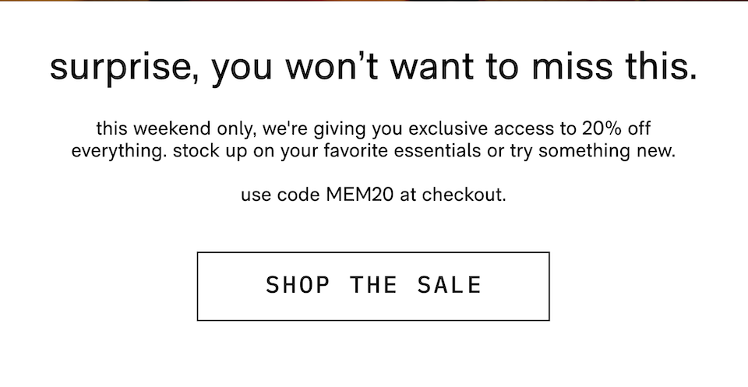The image size is (748, 387).
Task: Select the MEM20 promo code text
Action: click(x=360, y=195)
